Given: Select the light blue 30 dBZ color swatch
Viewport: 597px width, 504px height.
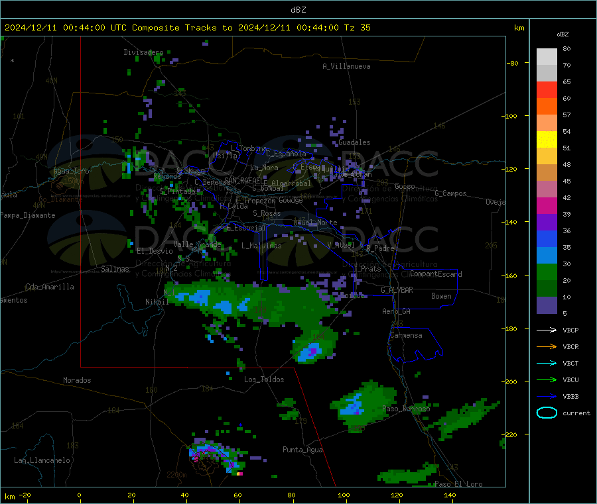Looking at the screenshot, I should point(547,256).
